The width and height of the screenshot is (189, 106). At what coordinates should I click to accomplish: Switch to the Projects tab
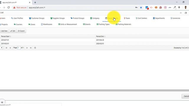(x=4, y=24)
